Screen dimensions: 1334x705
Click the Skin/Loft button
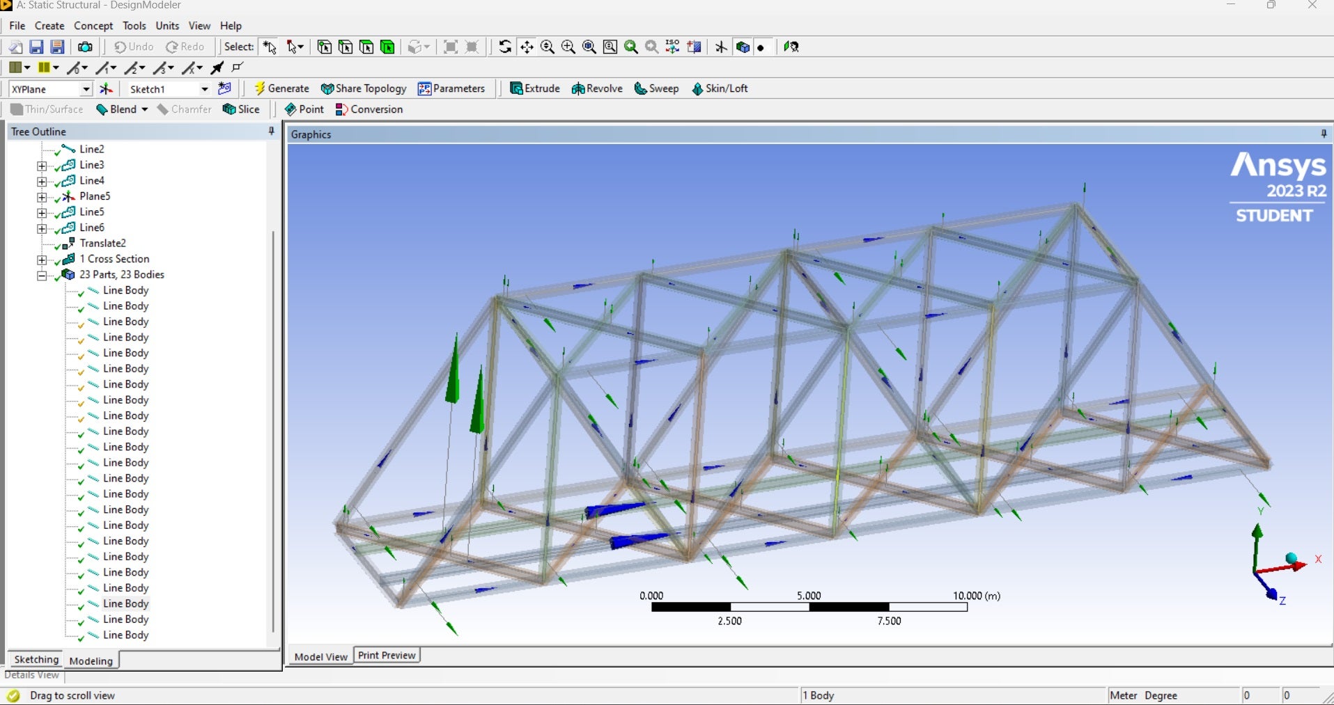(x=720, y=88)
